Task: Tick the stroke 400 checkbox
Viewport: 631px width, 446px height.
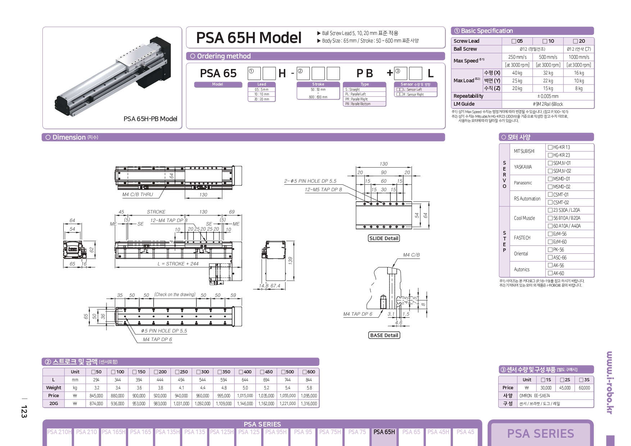Action: click(241, 372)
